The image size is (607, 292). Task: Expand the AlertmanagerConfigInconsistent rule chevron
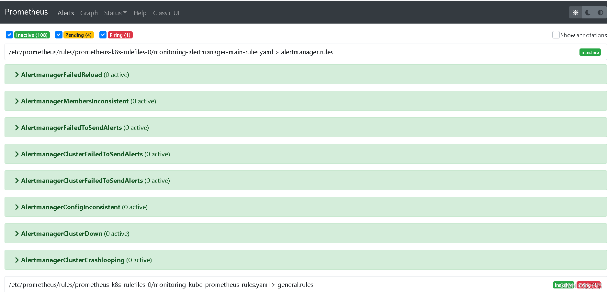pos(17,207)
